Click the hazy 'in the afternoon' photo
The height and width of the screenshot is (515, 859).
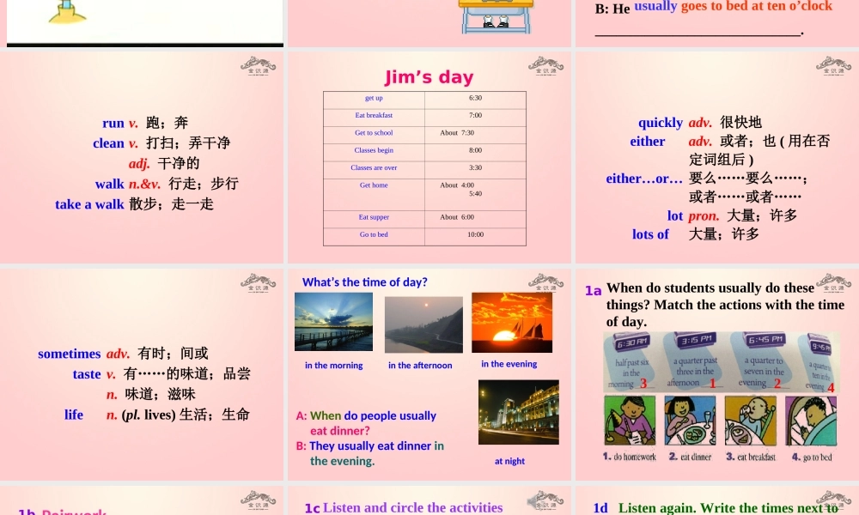(x=423, y=324)
